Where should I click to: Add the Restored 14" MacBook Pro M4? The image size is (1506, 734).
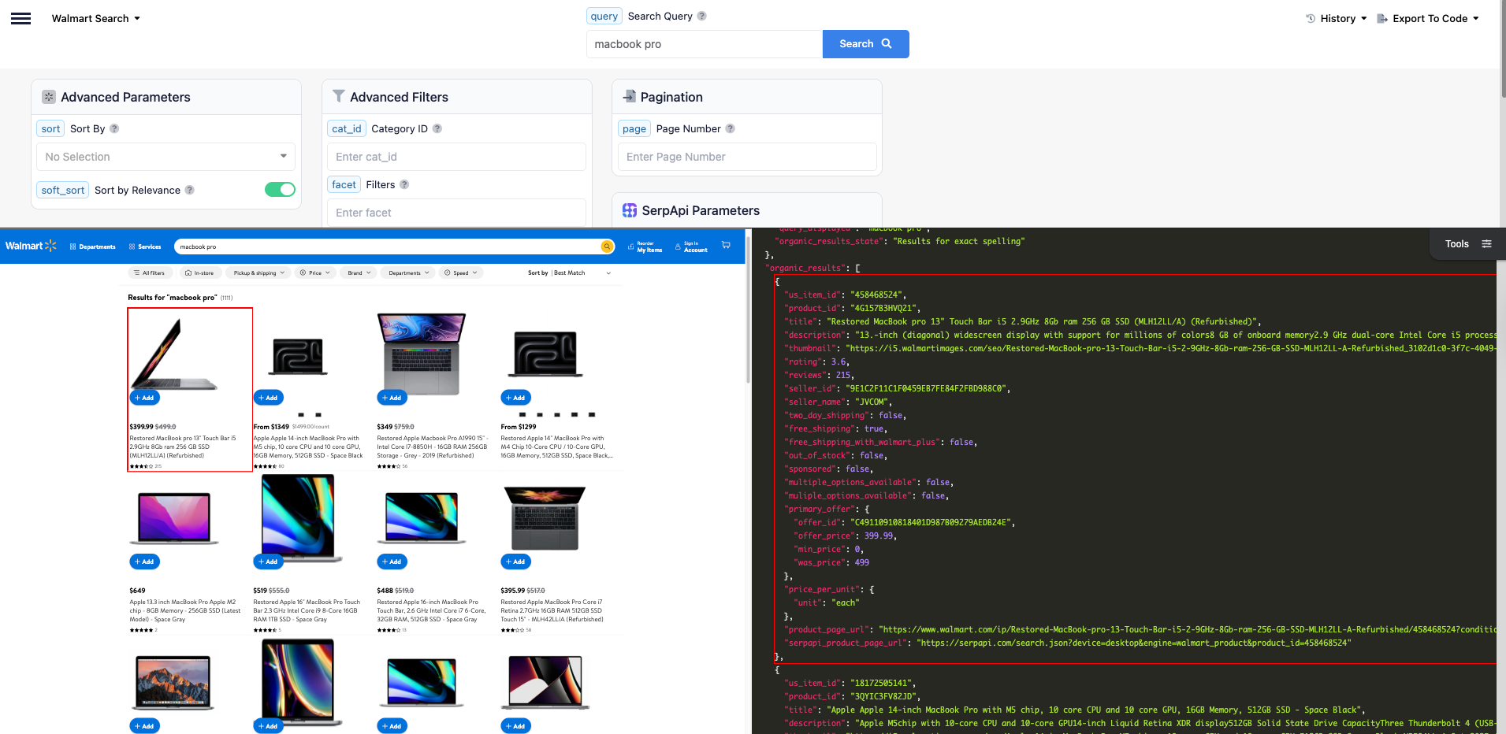coord(516,398)
